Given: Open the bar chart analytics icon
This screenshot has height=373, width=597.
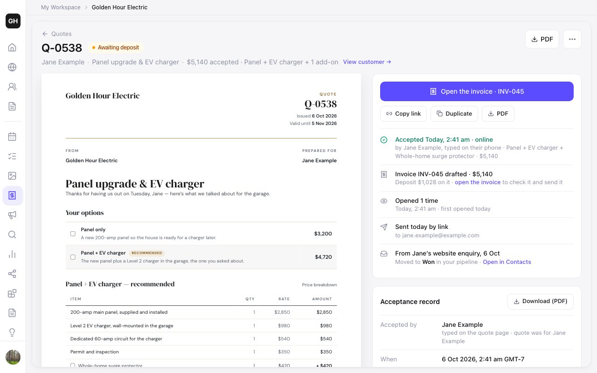Looking at the screenshot, I should pos(13,254).
